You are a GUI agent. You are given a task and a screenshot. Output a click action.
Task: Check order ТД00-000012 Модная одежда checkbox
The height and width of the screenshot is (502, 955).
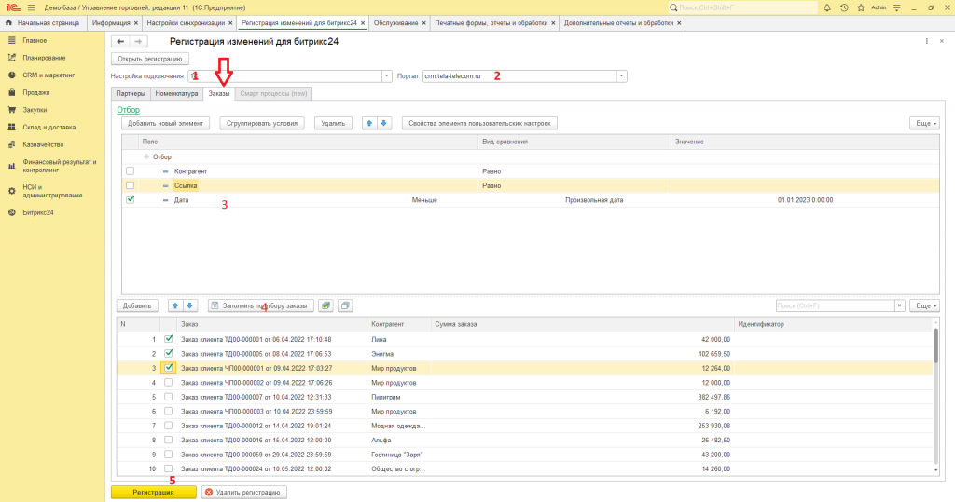(169, 426)
